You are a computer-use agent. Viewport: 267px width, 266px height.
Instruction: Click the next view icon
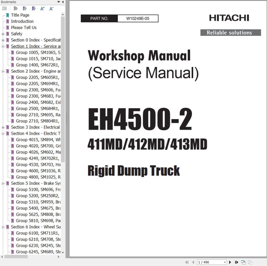(250, 262)
